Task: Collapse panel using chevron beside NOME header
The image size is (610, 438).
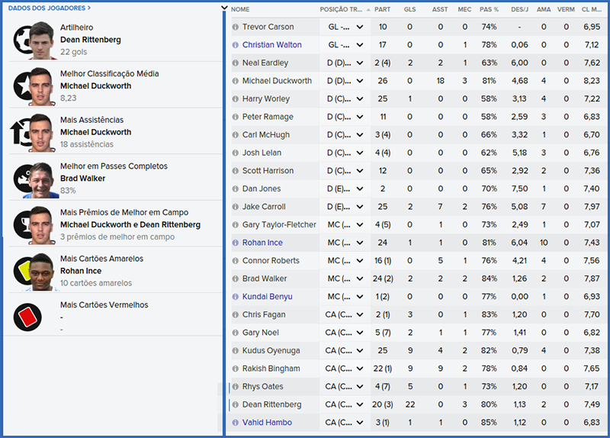Action: 223,8
